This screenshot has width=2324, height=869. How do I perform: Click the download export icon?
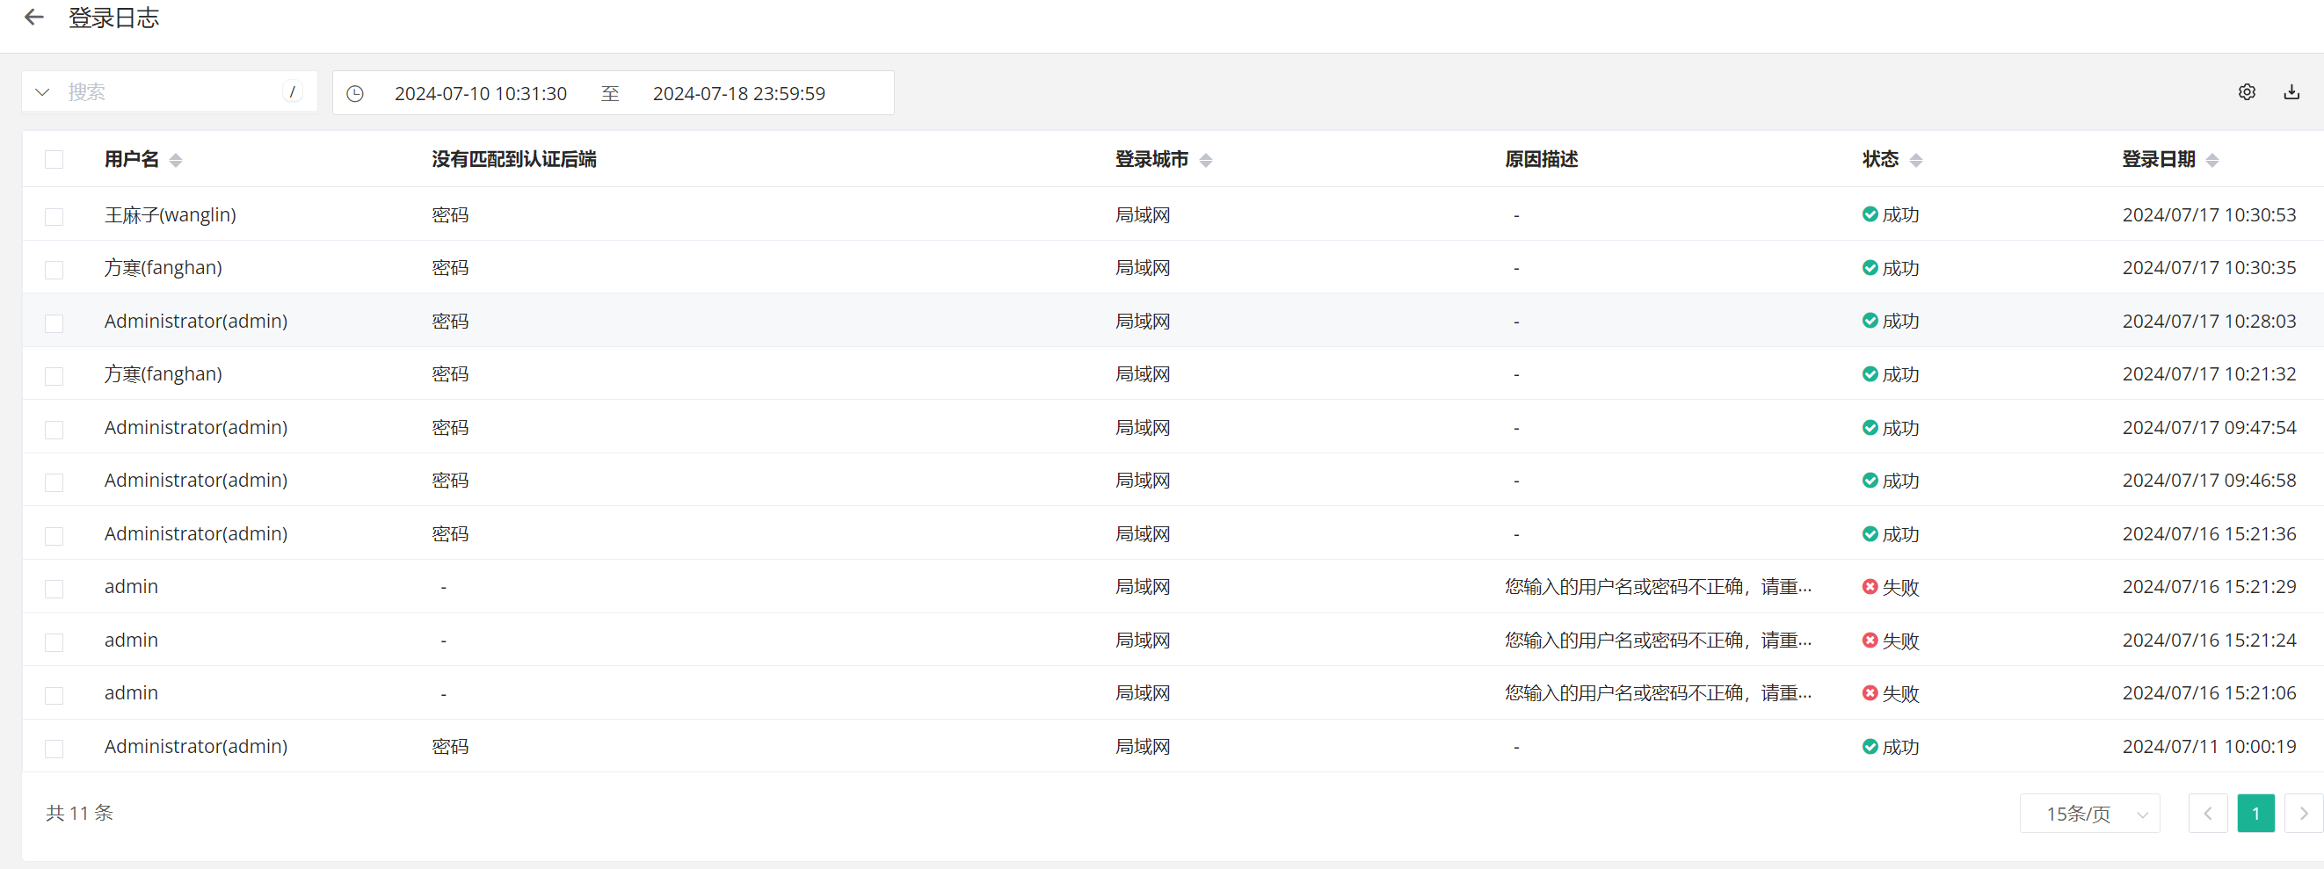point(2291,92)
